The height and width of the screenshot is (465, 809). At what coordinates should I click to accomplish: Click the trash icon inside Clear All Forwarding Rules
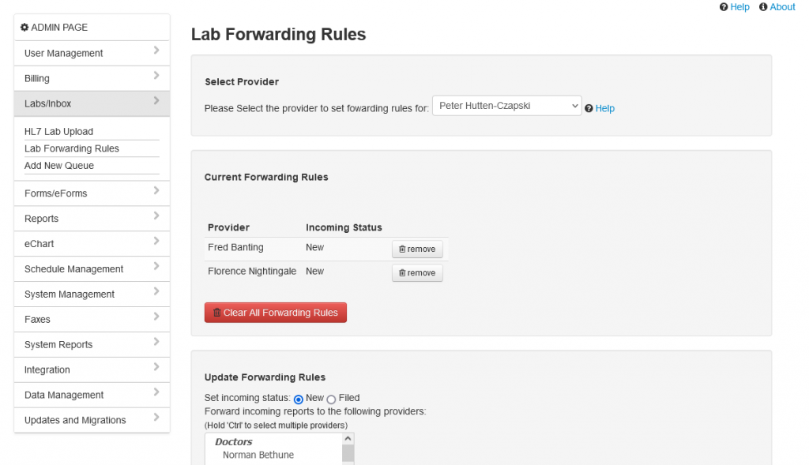[216, 312]
